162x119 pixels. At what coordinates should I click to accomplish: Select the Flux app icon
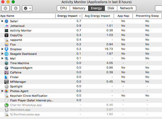pyautogui.click(x=6, y=44)
